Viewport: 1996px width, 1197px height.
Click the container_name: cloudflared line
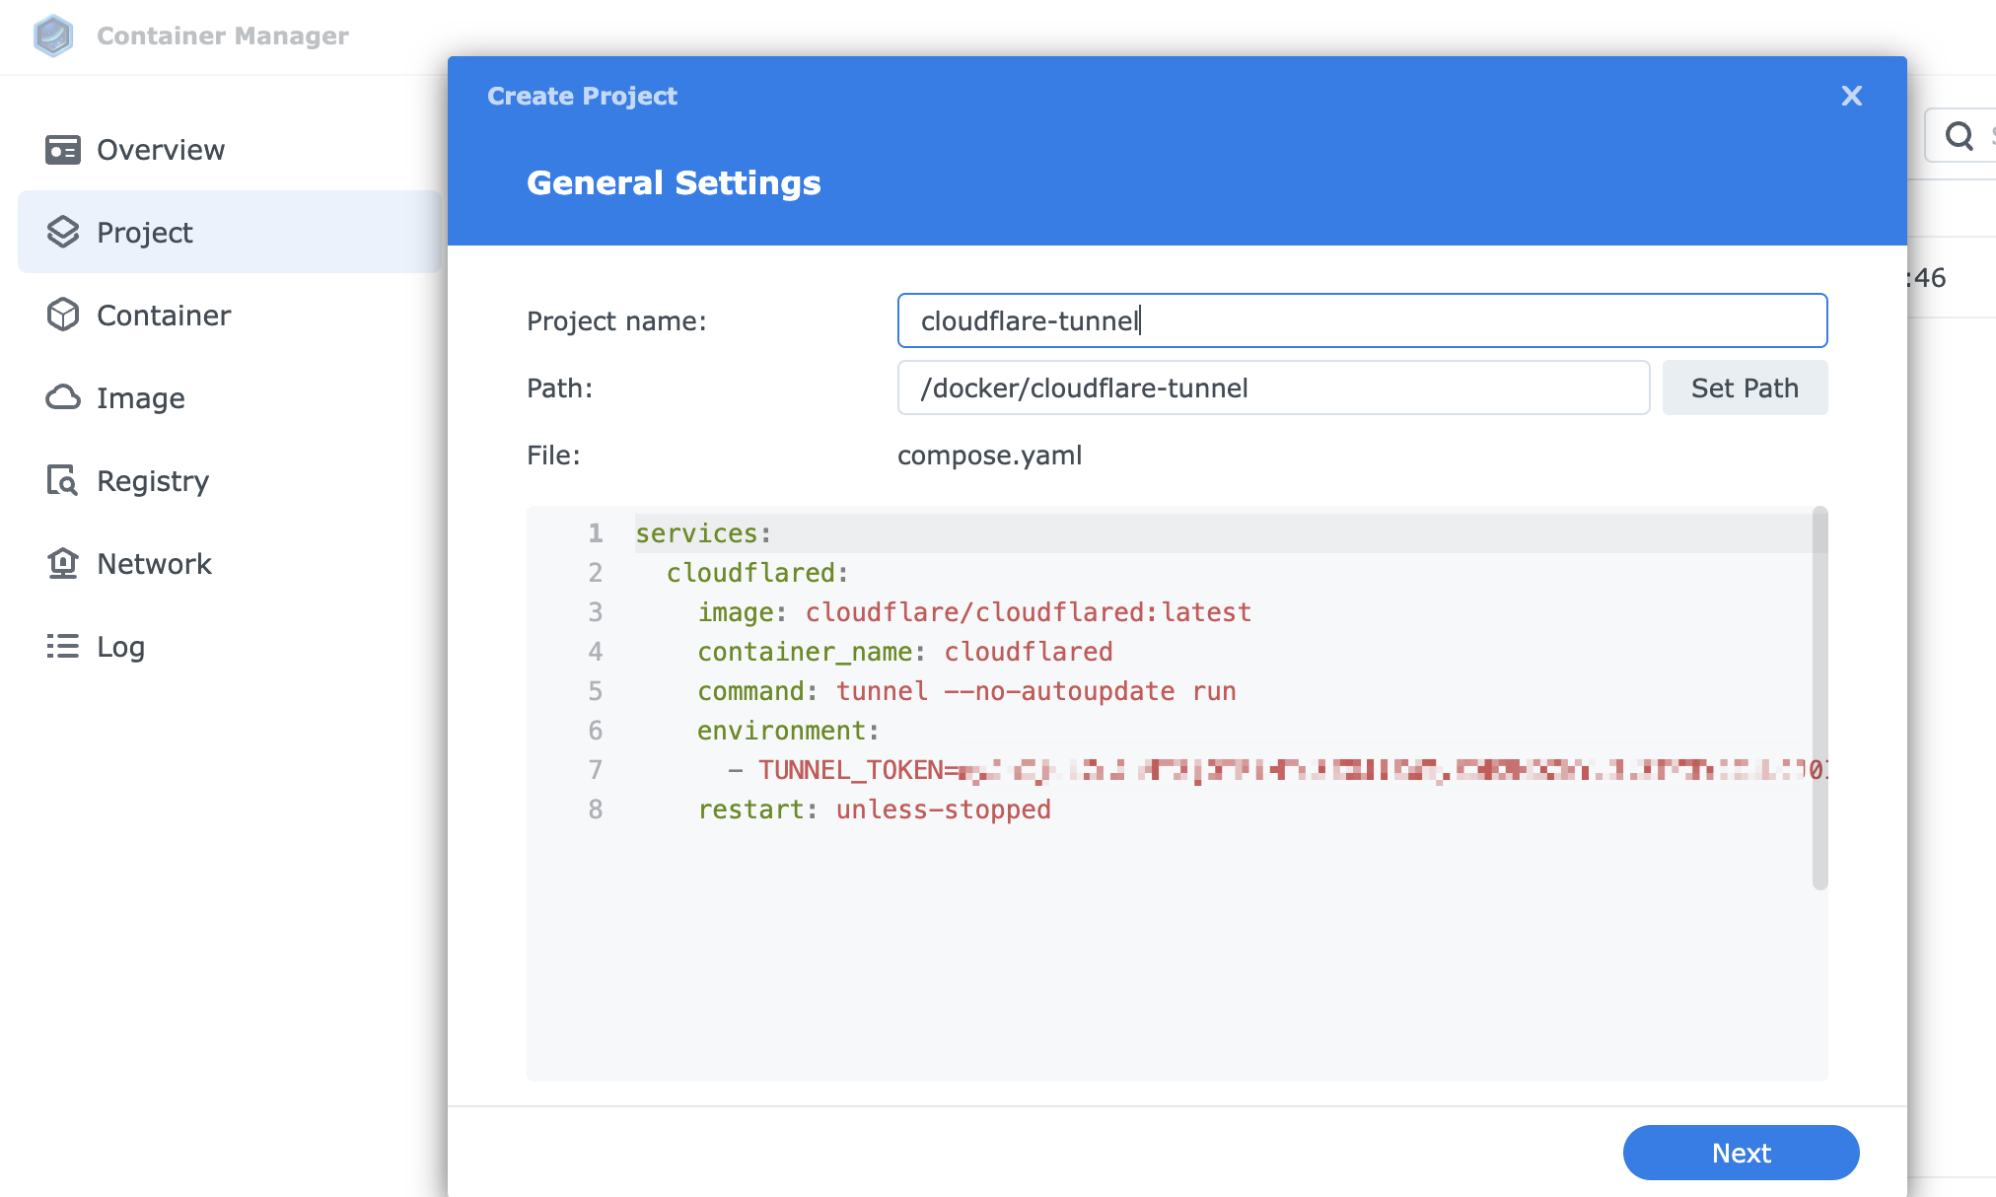(905, 652)
